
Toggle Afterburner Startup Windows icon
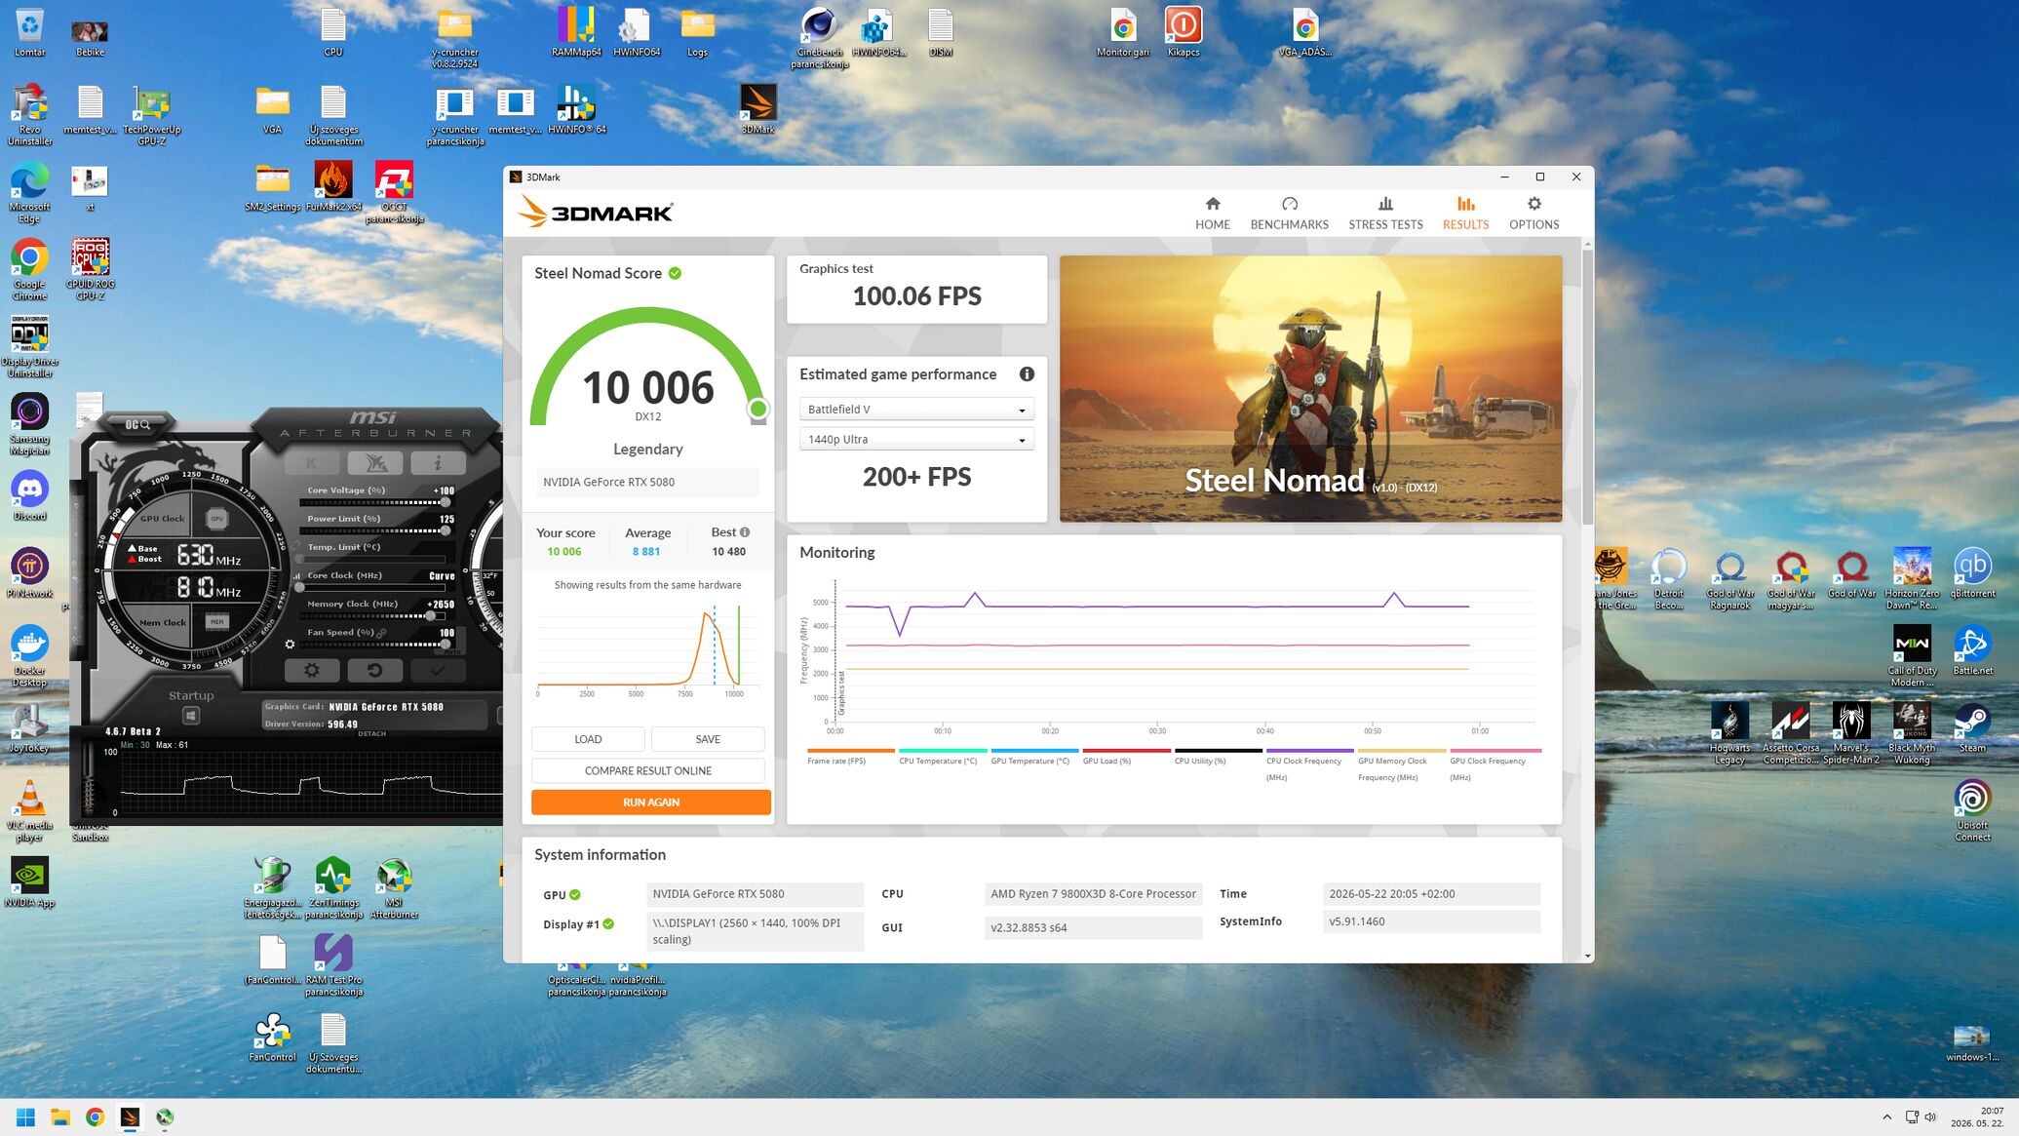[191, 716]
